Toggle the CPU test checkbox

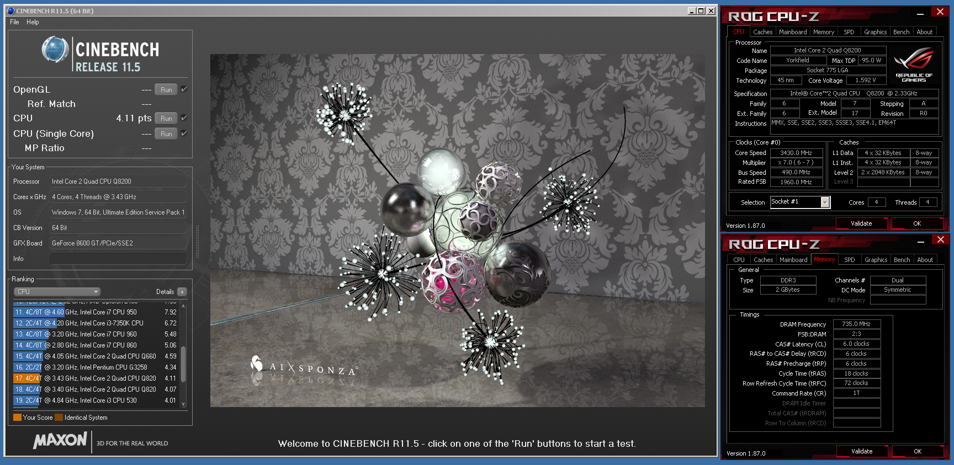point(184,117)
